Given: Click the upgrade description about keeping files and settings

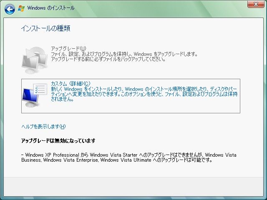Looking at the screenshot, I should coord(123,54).
